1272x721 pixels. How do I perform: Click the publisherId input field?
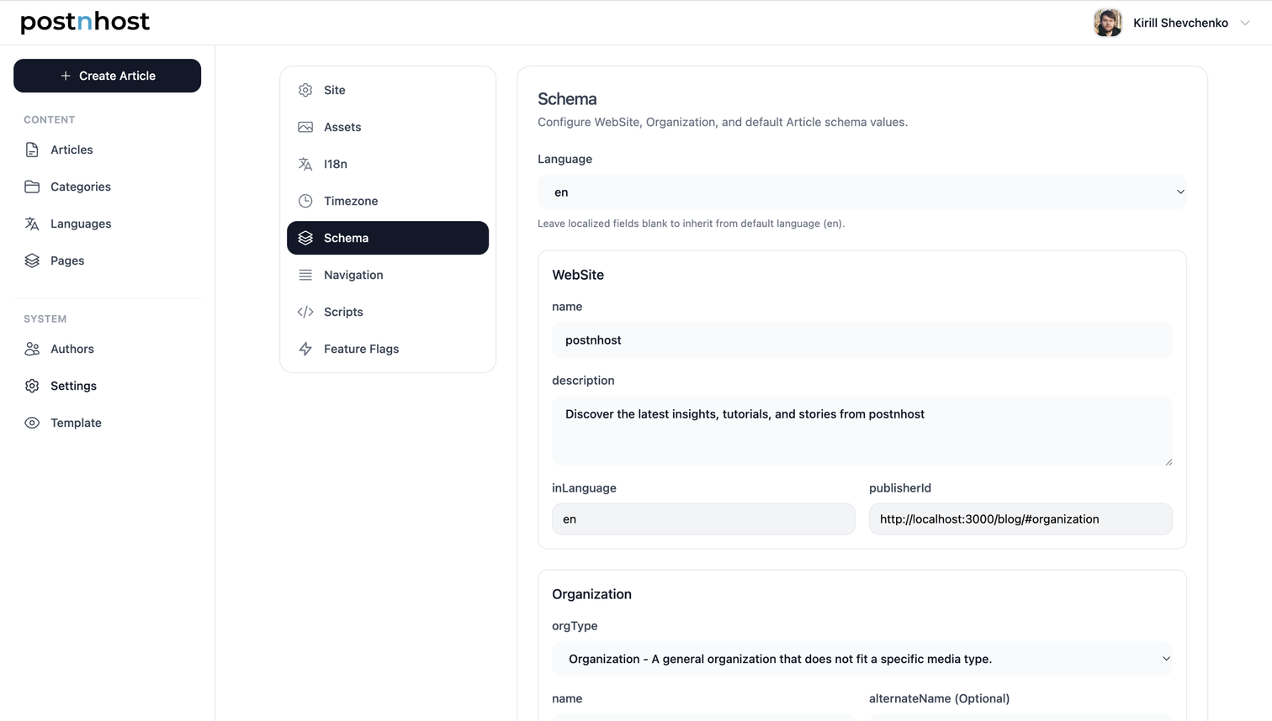pos(1020,519)
